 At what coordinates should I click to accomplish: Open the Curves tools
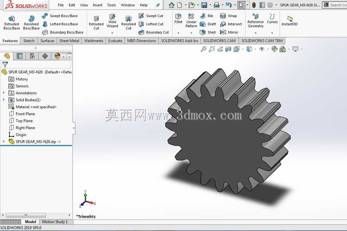click(x=272, y=19)
